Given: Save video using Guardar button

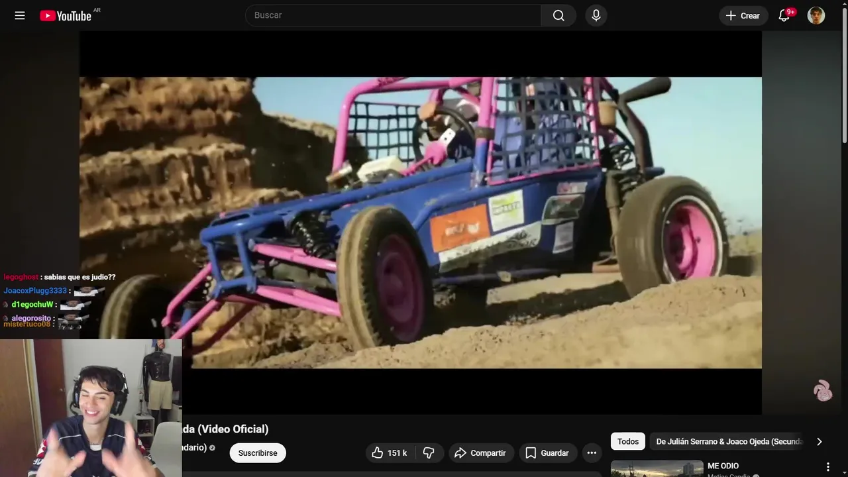Looking at the screenshot, I should (547, 453).
